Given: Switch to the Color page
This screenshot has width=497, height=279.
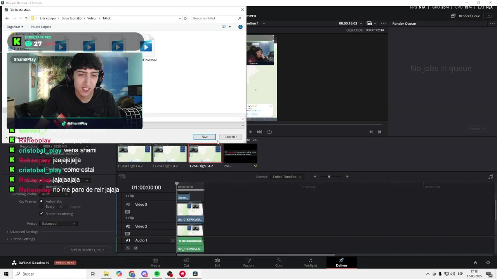Looking at the screenshot, I should (x=280, y=262).
